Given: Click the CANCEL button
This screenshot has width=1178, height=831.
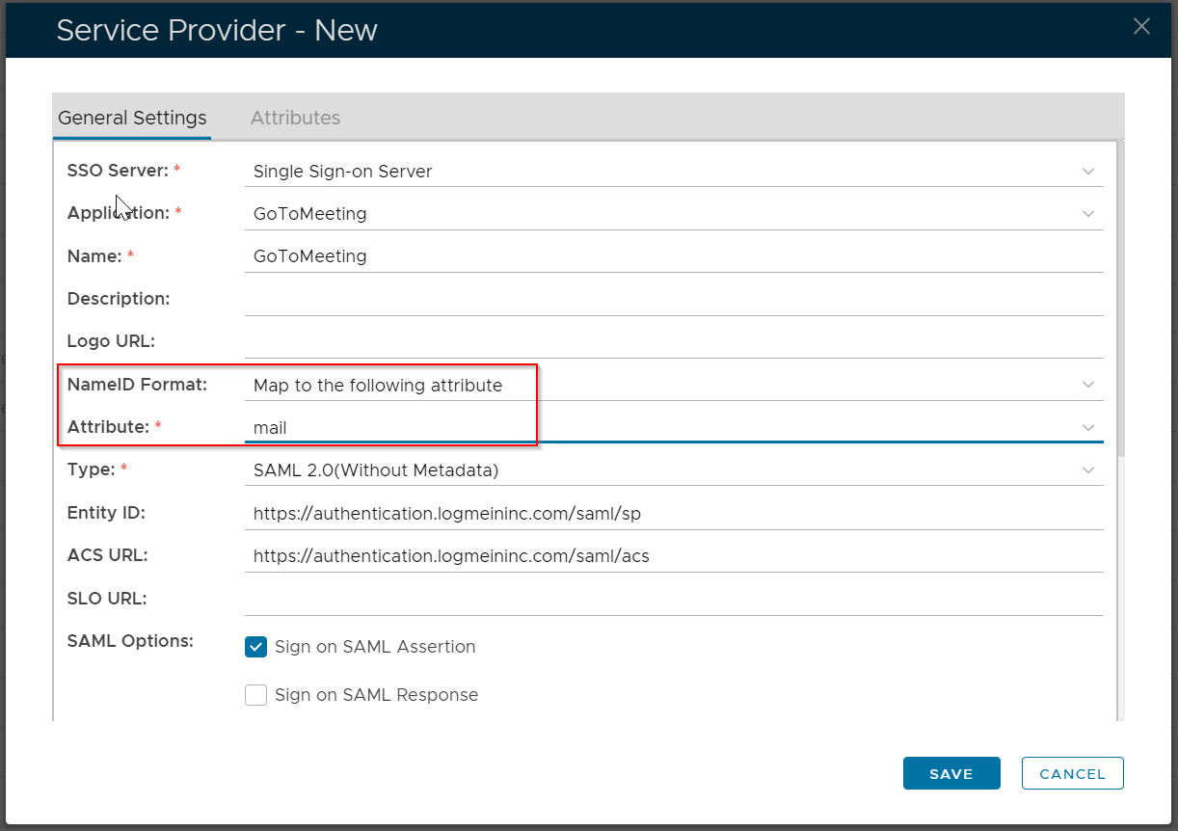Looking at the screenshot, I should pyautogui.click(x=1072, y=773).
